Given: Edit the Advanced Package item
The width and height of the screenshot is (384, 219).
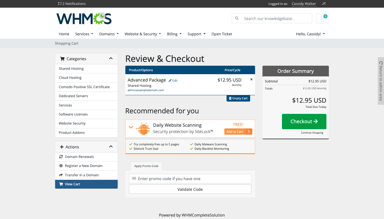Looking at the screenshot, I should (x=173, y=80).
